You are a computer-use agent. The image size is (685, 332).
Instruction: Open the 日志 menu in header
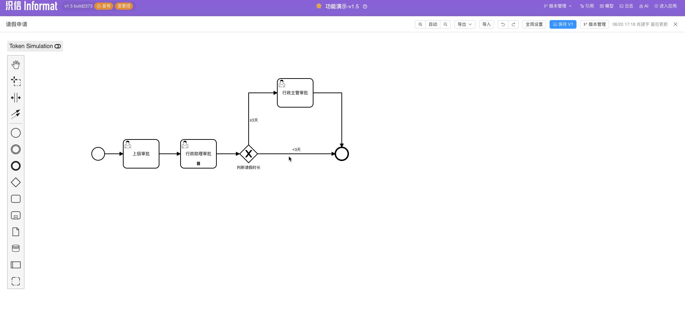click(x=626, y=6)
